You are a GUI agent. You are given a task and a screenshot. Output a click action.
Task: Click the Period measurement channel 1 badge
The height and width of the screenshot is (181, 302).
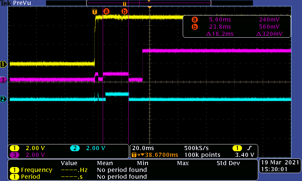click(14, 176)
